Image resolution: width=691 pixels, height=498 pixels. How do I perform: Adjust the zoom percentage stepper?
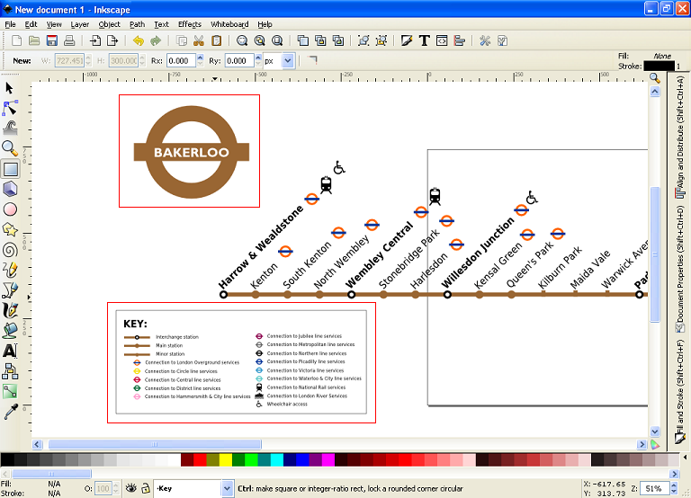[x=674, y=488]
